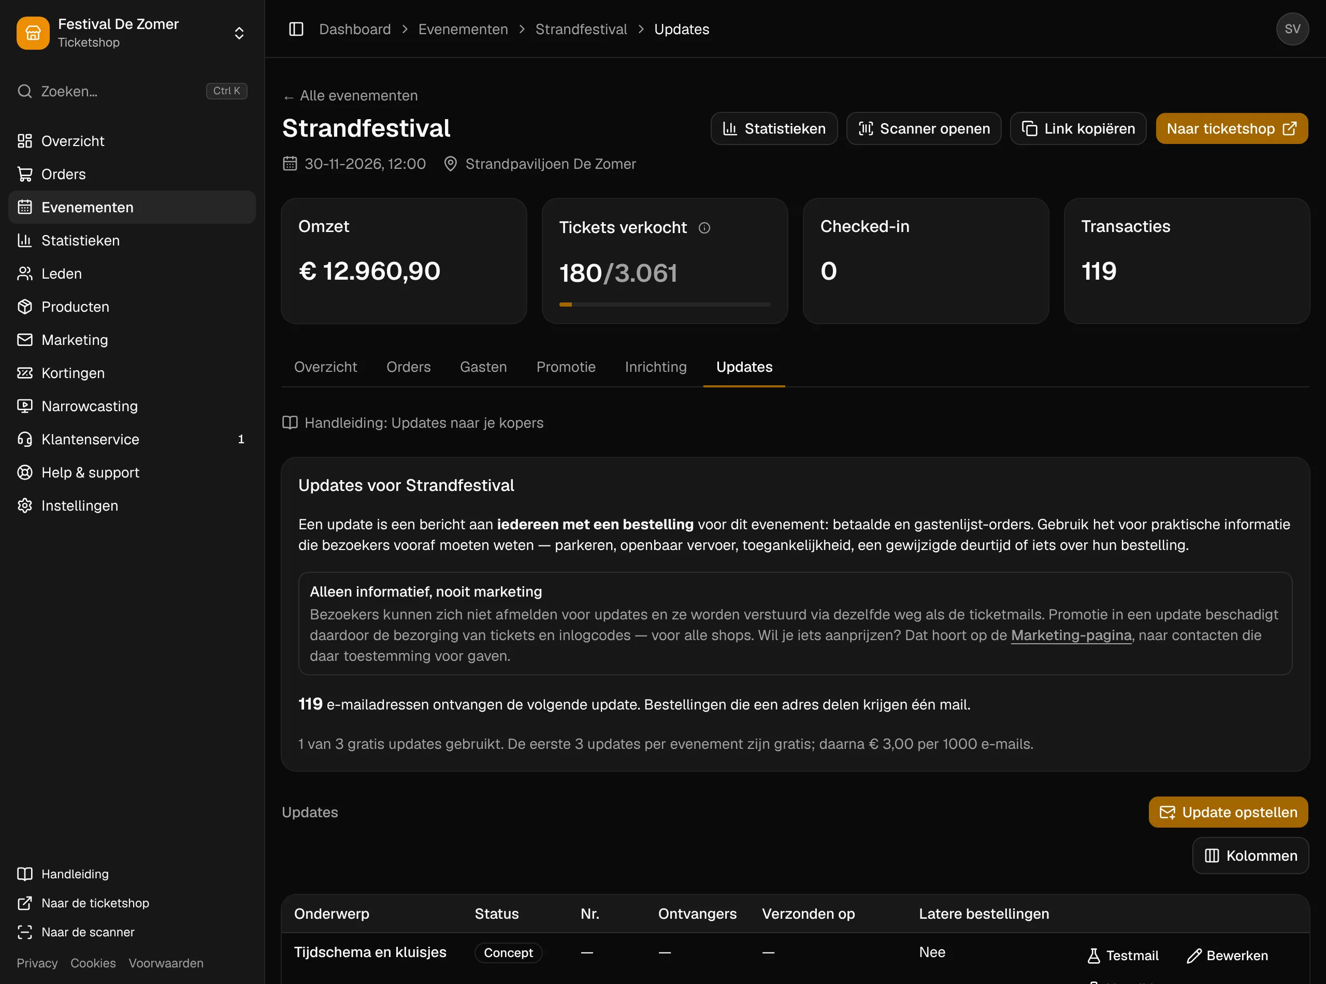The height and width of the screenshot is (984, 1326).
Task: Click Testmail for Tijdschema en kluisjes
Action: point(1123,956)
